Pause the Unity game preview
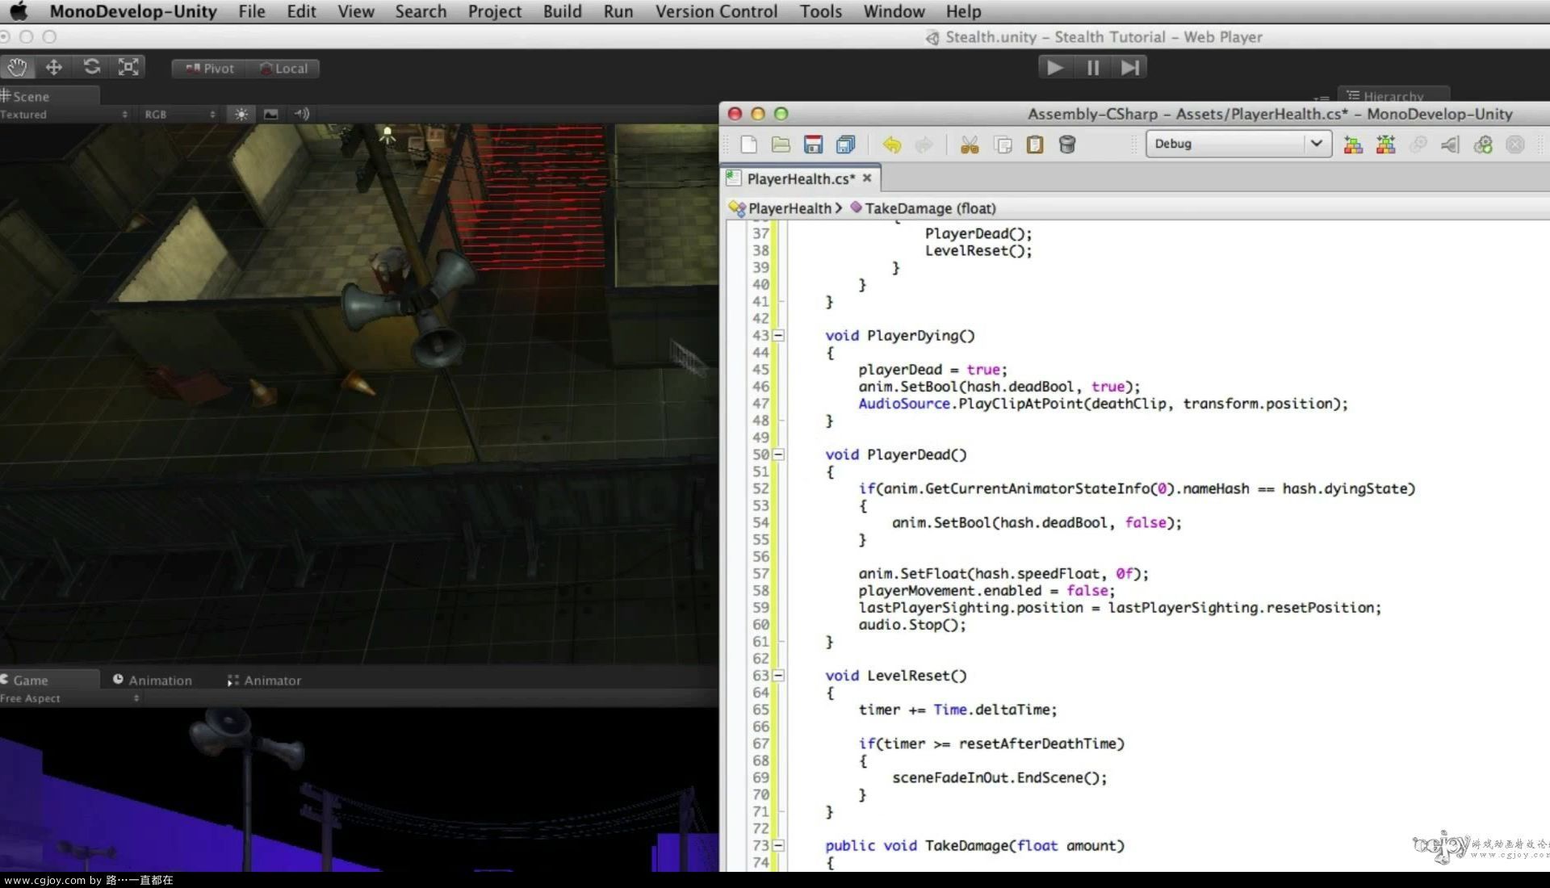 click(1093, 68)
